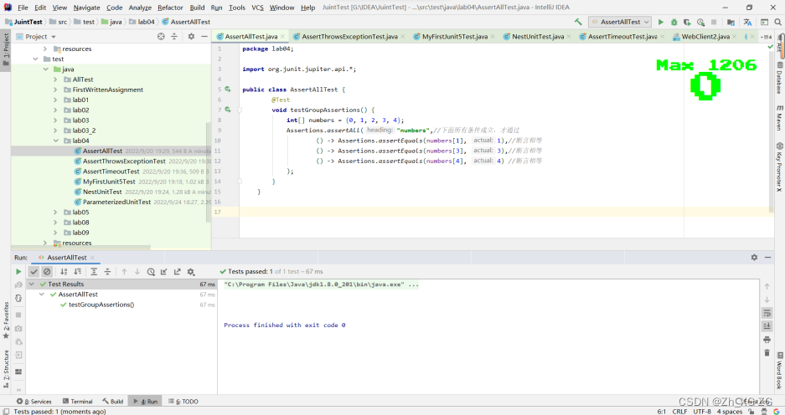785x415 pixels.
Task: Sort test results by duration icon
Action: pos(77,271)
